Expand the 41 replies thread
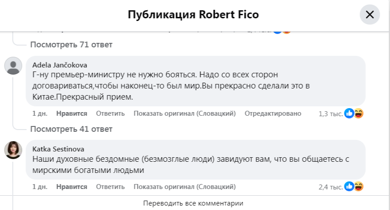 tap(71, 129)
